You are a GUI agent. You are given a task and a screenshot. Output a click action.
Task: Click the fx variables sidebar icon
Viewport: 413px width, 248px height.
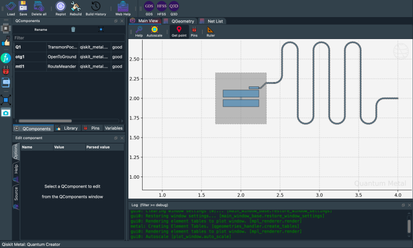tap(6, 58)
